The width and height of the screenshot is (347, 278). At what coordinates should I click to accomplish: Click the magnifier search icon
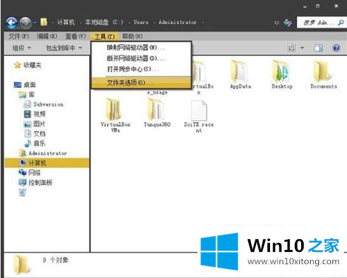[341, 22]
